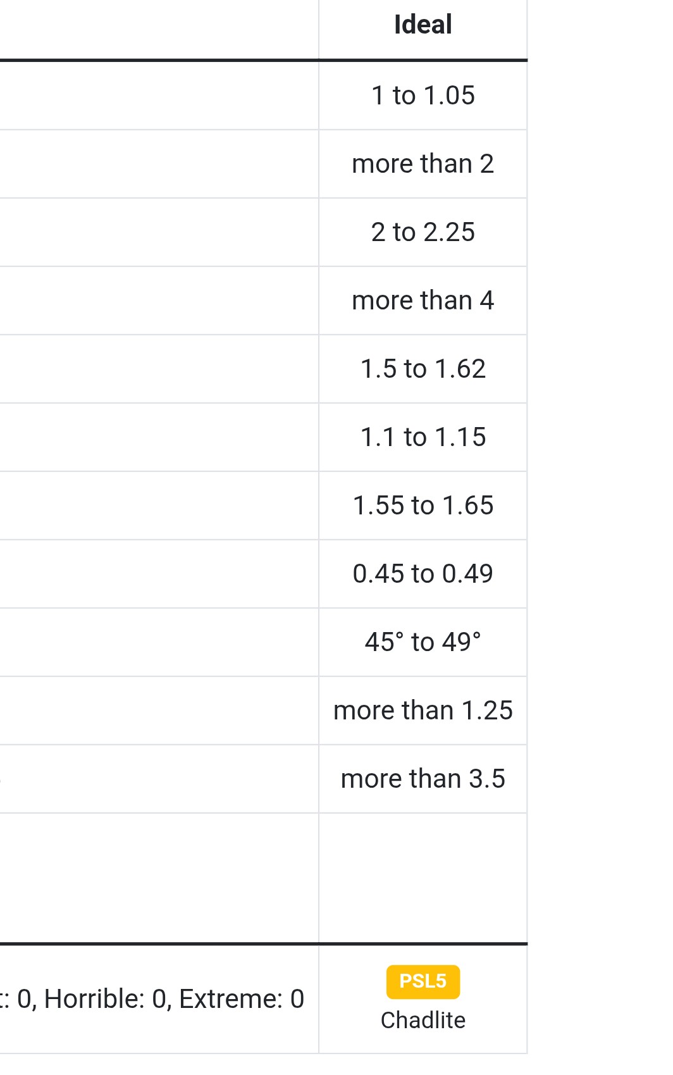Image resolution: width=673 pixels, height=1075 pixels.
Task: Click the 'Extreme: 0' text
Action: [242, 999]
